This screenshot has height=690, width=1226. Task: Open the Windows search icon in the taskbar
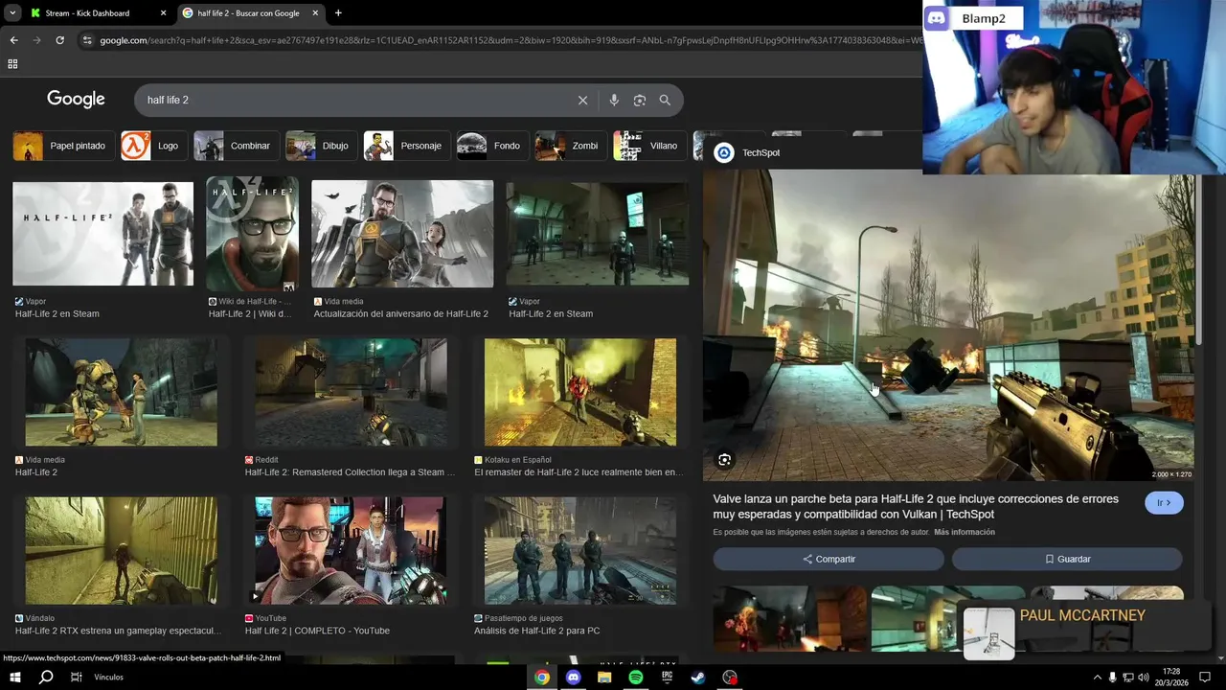(46, 678)
